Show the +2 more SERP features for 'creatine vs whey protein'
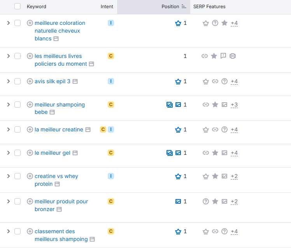The height and width of the screenshot is (248, 291). tap(234, 176)
